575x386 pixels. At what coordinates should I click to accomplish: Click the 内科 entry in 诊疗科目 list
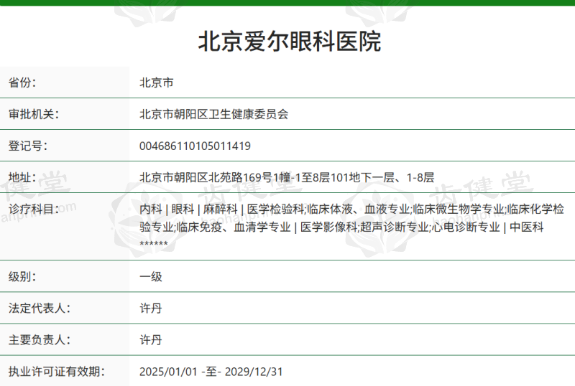[x=149, y=209]
